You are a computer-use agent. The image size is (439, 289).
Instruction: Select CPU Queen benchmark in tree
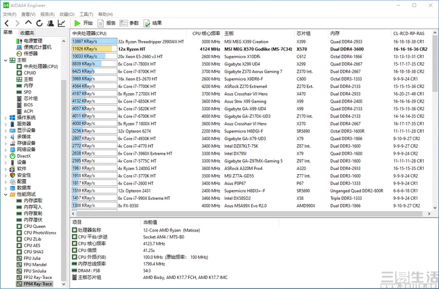coord(34,226)
